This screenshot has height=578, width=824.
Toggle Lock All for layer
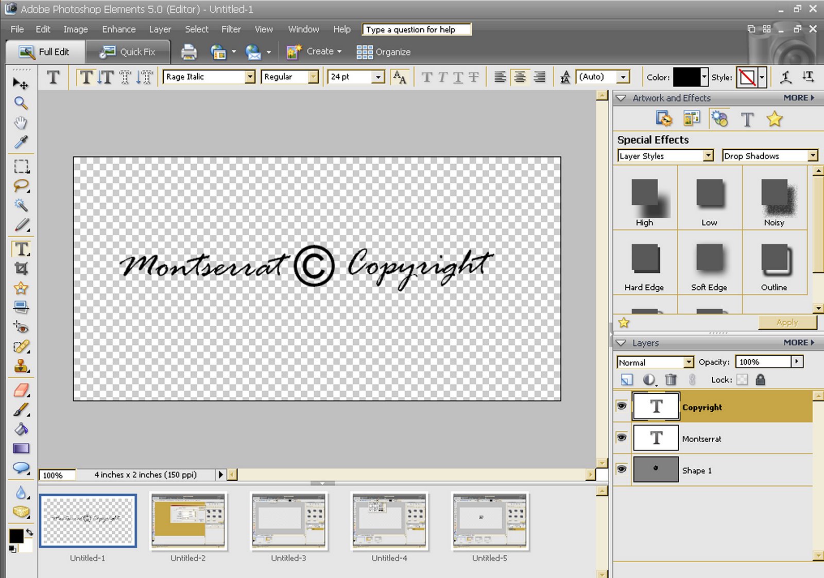tap(760, 380)
